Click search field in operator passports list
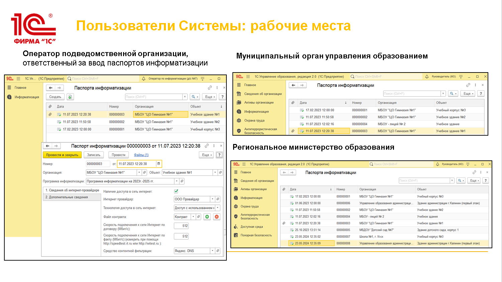This screenshot has height=282, width=502. click(154, 97)
